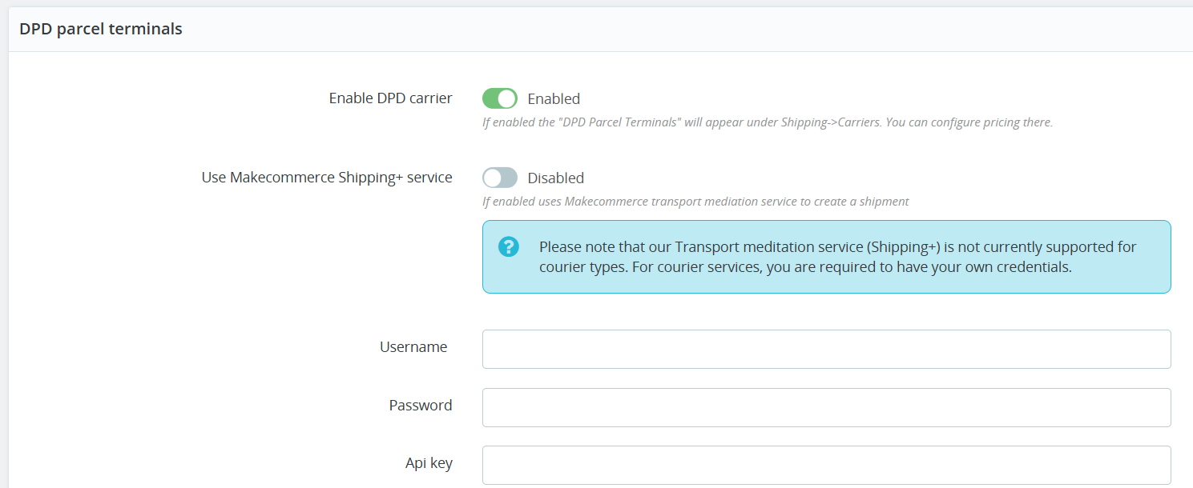
Task: Toggle the Enable DPD carrier switch
Action: point(500,98)
